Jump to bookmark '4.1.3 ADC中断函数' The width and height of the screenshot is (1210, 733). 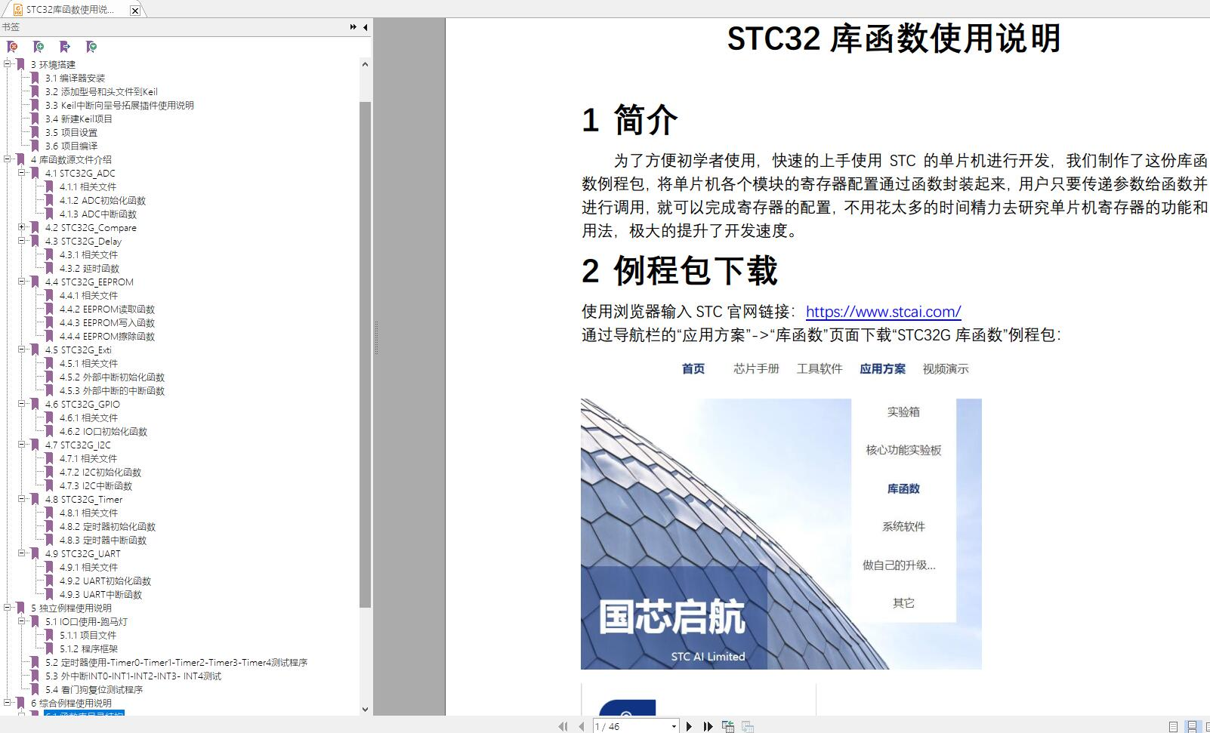(x=98, y=214)
